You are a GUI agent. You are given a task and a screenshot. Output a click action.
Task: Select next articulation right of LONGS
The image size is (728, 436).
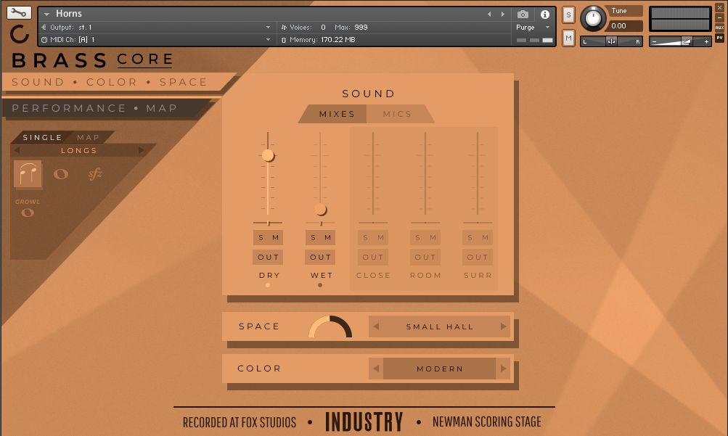pos(141,150)
